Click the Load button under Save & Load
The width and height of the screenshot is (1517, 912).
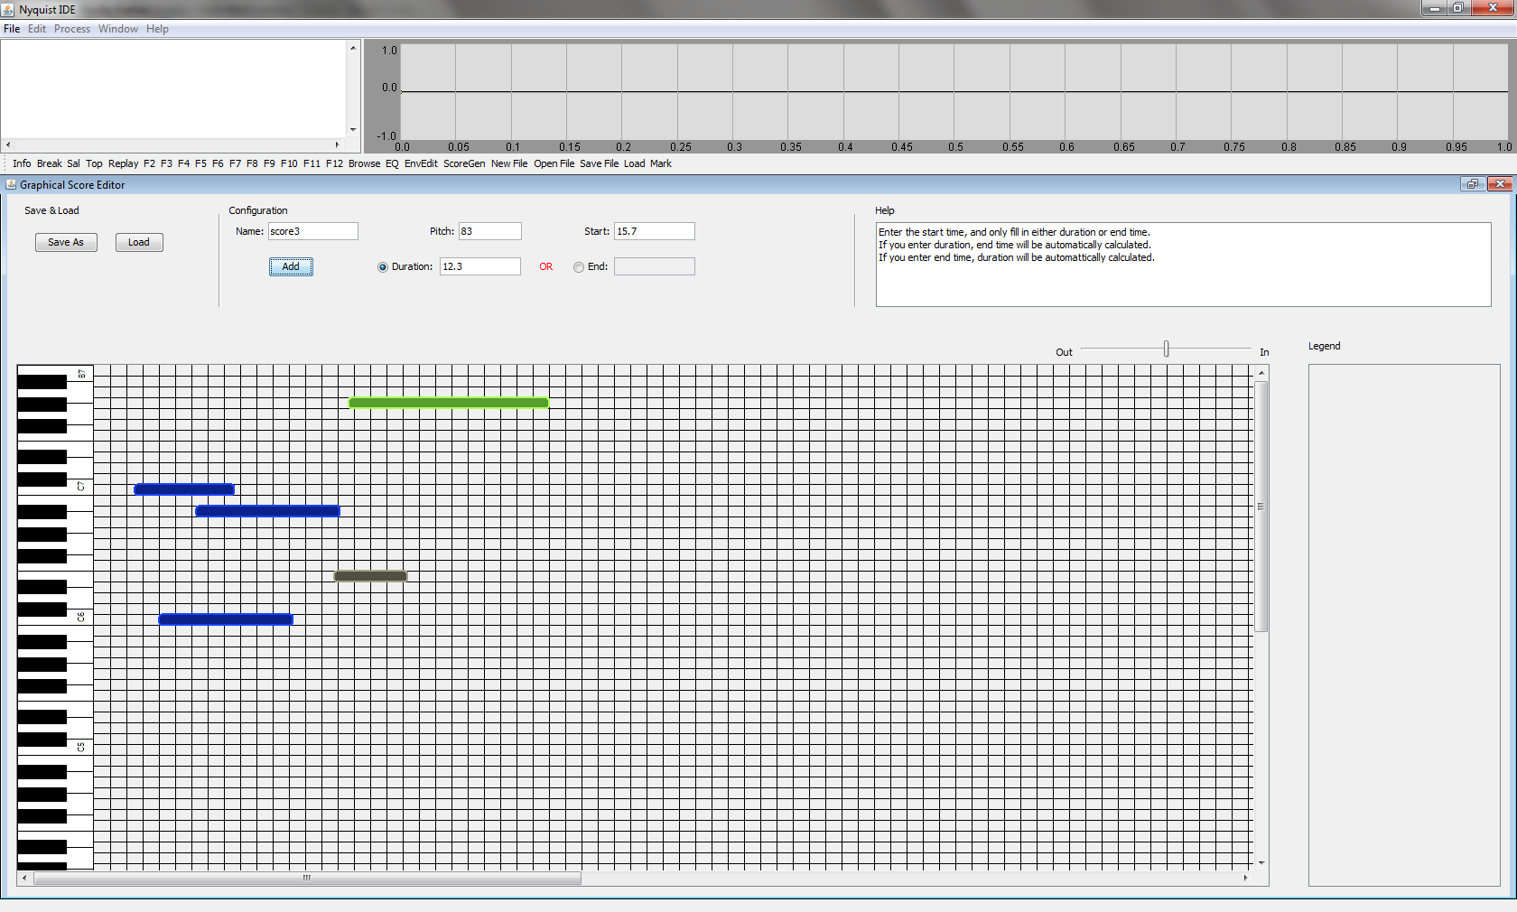pos(139,242)
